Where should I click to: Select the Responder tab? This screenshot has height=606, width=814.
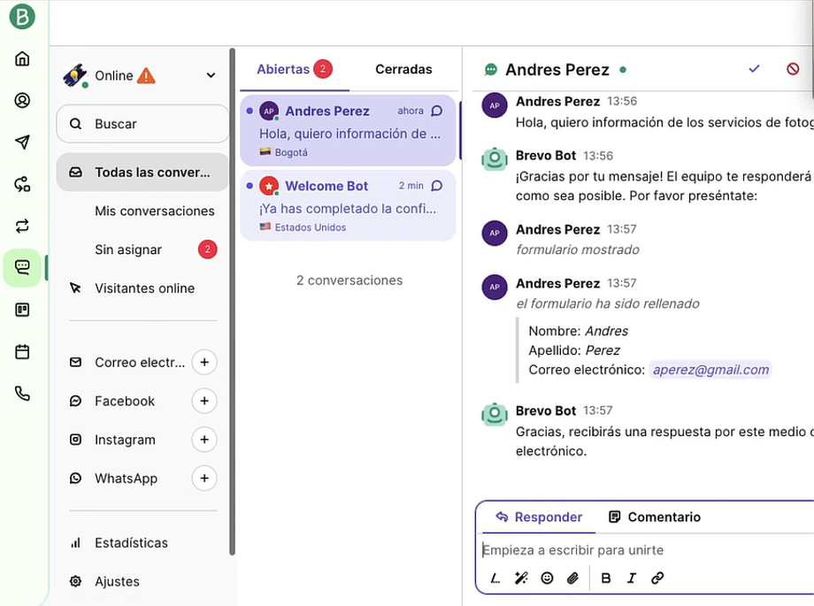539,518
